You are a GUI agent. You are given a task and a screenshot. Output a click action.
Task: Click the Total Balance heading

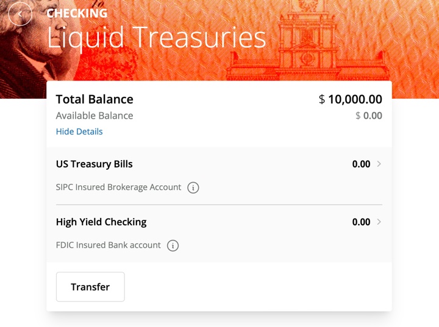[x=95, y=99]
